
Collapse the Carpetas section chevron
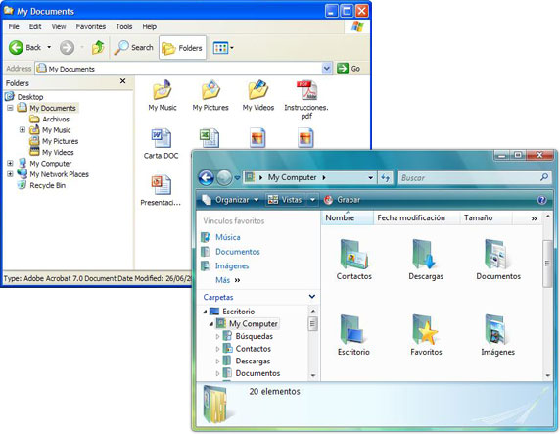[311, 297]
